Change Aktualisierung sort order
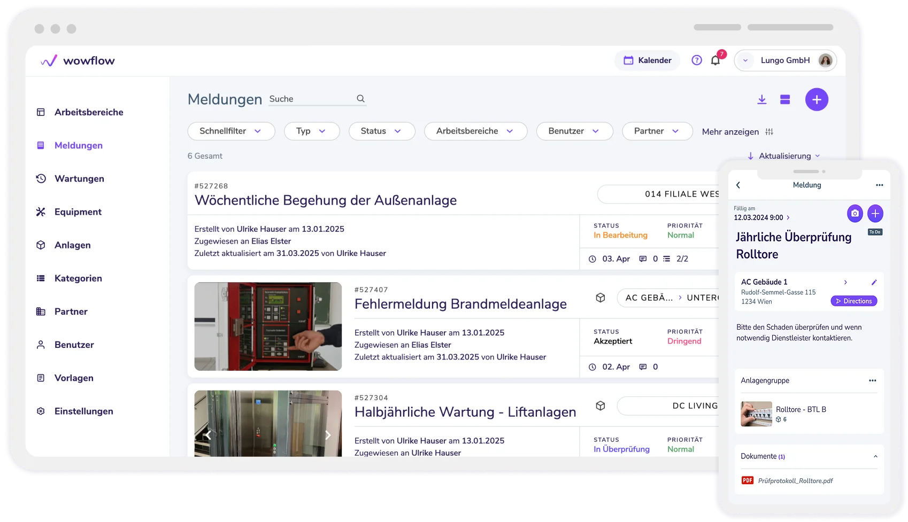 click(784, 156)
